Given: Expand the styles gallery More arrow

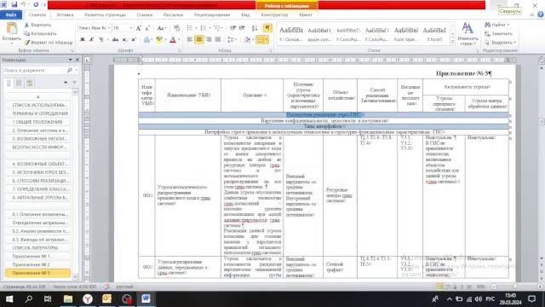Looking at the screenshot, I should (x=452, y=42).
